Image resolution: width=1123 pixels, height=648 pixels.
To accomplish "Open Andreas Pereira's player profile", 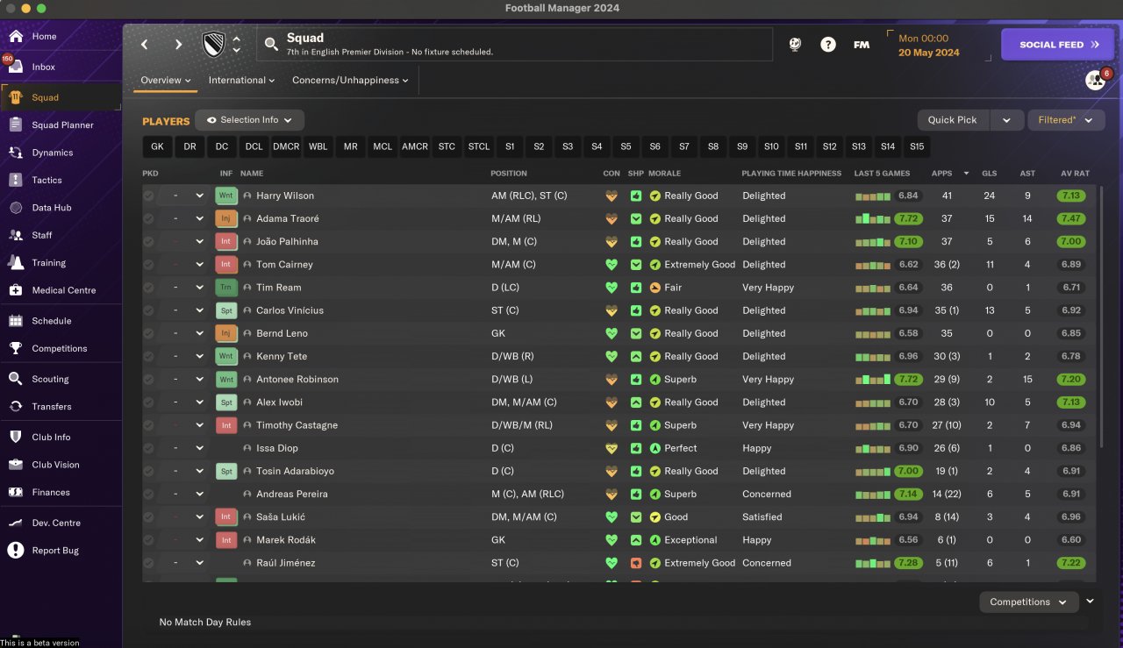I will (x=291, y=494).
